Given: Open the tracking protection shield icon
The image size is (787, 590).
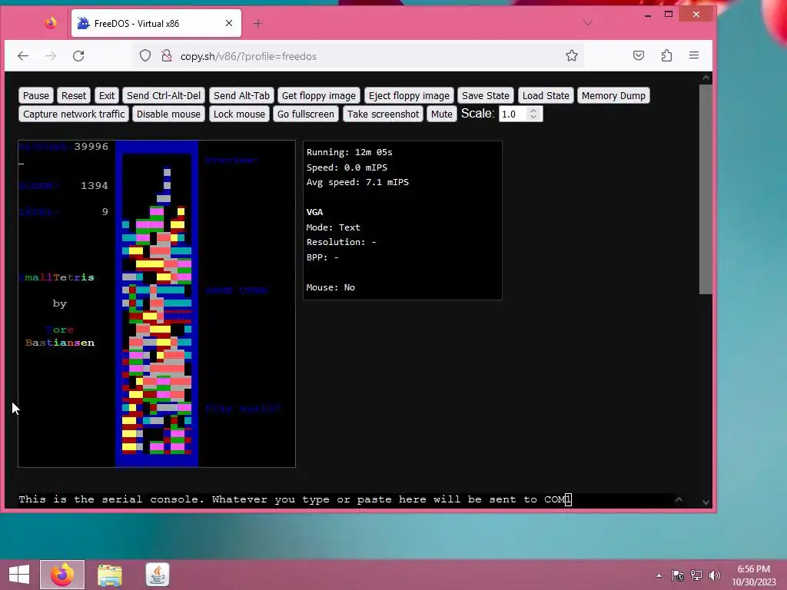Looking at the screenshot, I should [145, 55].
